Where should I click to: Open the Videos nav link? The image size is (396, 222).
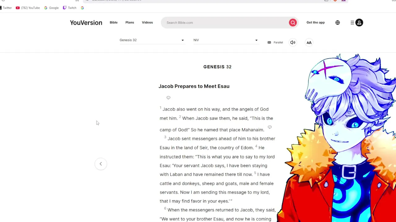[x=147, y=23]
